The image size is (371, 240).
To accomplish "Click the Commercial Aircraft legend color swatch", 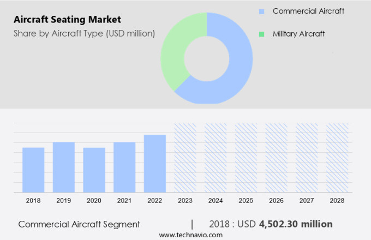I will pos(261,11).
